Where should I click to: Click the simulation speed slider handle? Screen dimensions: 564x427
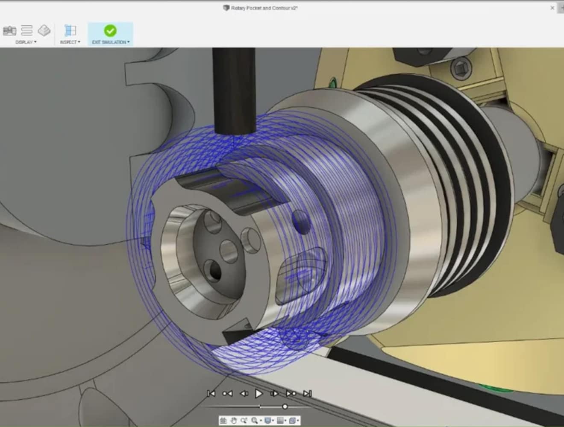point(285,407)
